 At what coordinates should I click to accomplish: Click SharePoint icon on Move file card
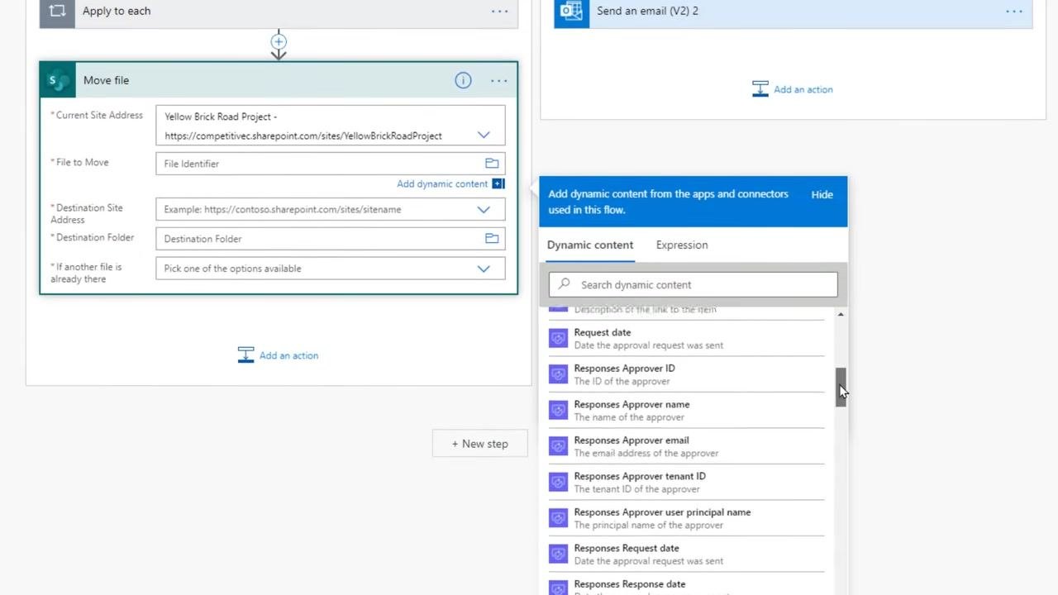(x=58, y=80)
